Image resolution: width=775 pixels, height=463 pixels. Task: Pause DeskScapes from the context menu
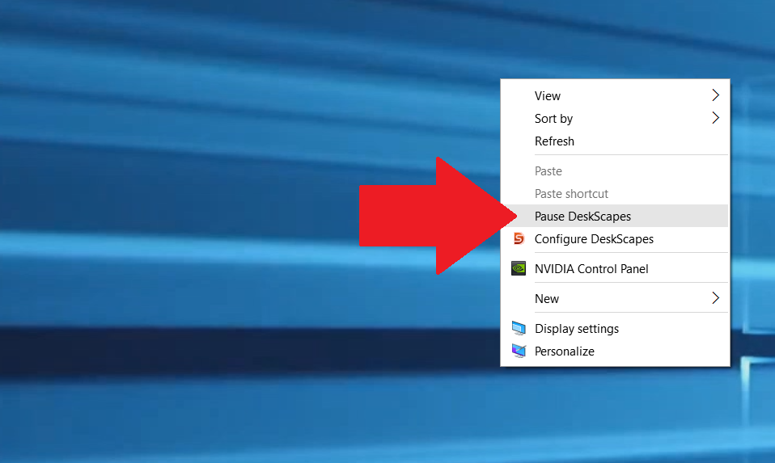pyautogui.click(x=582, y=217)
